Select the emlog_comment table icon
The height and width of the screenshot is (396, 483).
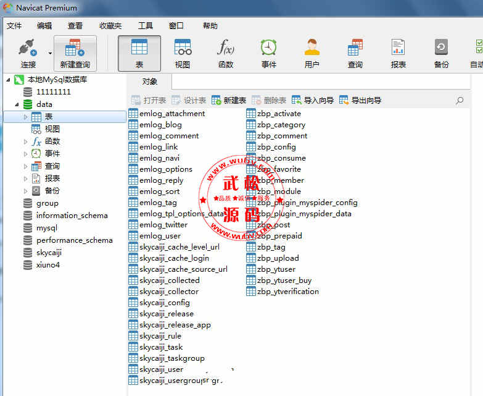point(133,136)
